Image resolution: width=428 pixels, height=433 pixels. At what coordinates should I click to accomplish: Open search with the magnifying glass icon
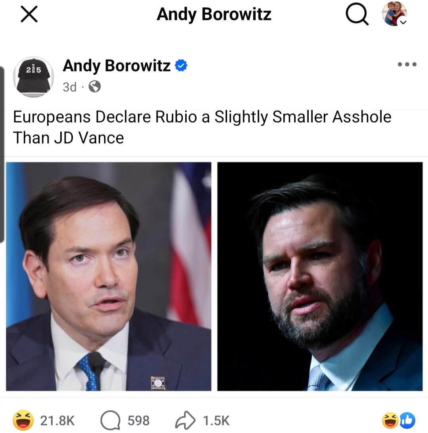point(357,15)
